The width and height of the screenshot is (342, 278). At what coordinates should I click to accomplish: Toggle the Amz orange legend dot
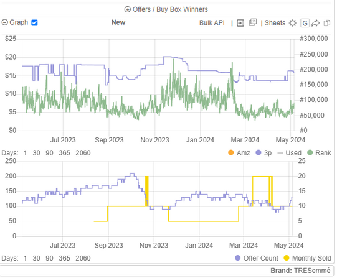tap(230, 152)
